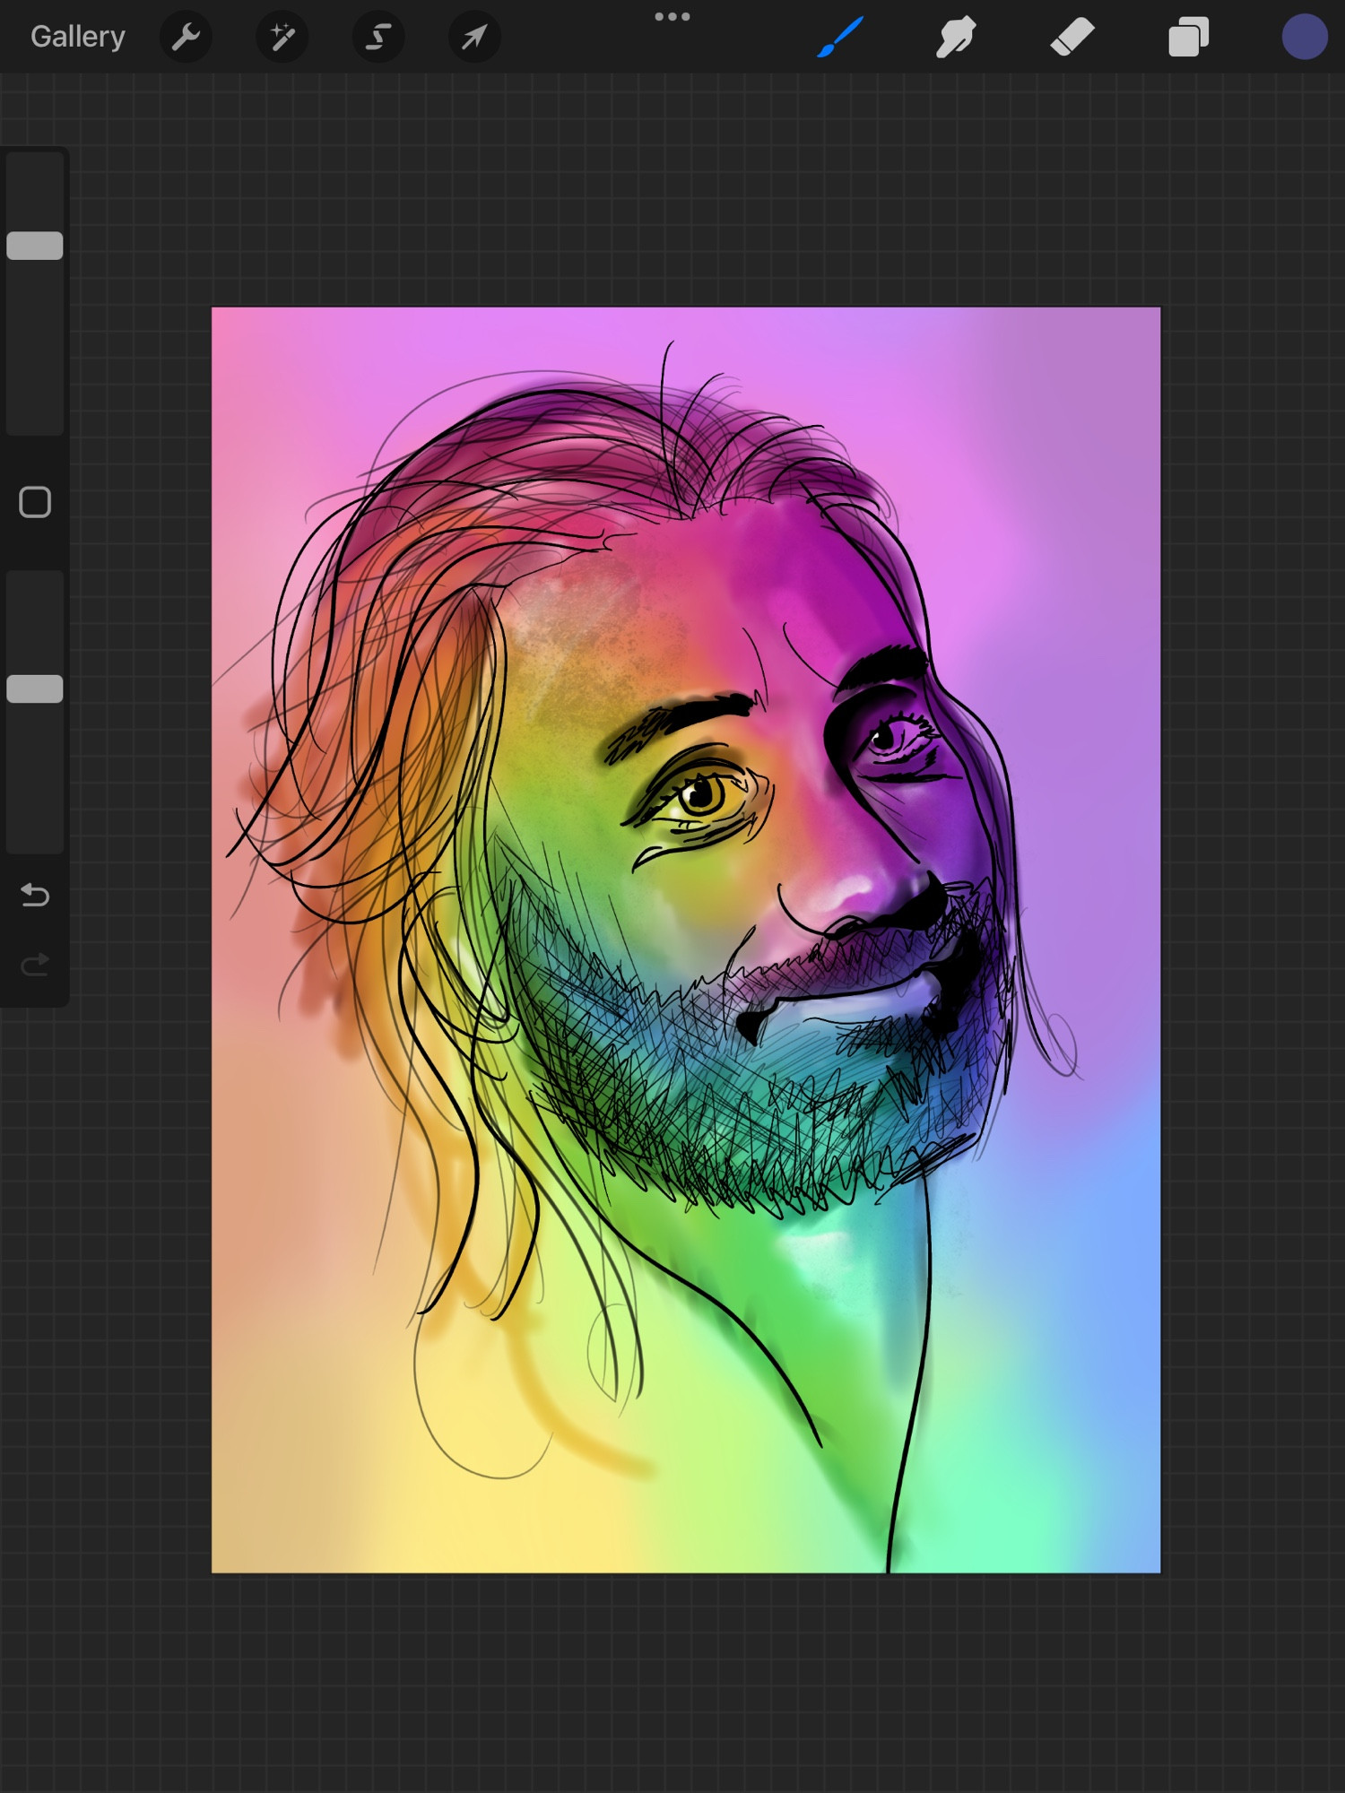This screenshot has width=1345, height=1793.
Task: Open the active color picker
Action: coord(1304,37)
